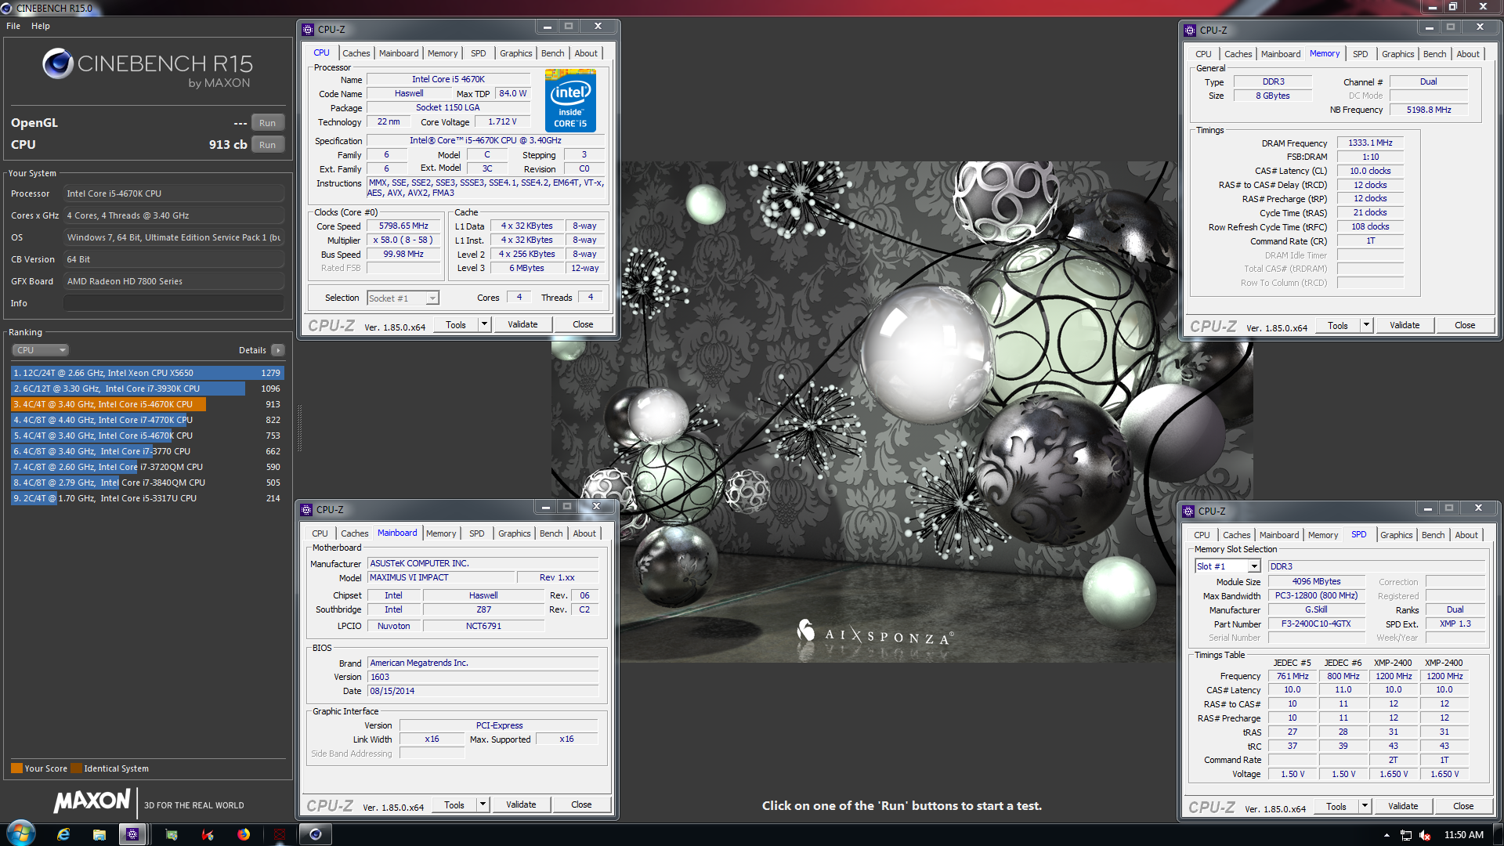Switch to Cinebench taskbar icon

[316, 834]
